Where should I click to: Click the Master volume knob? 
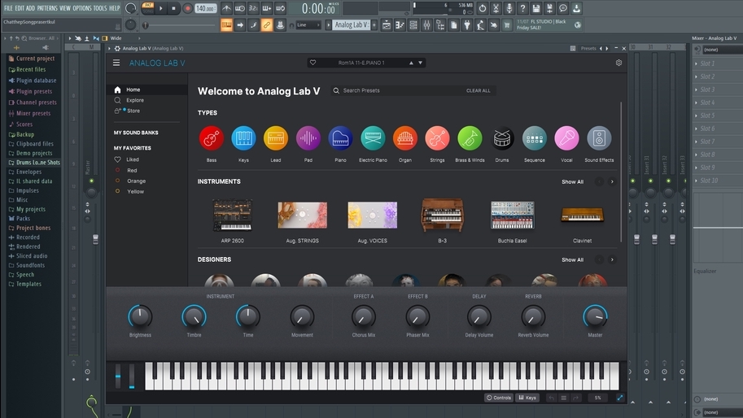[595, 316]
